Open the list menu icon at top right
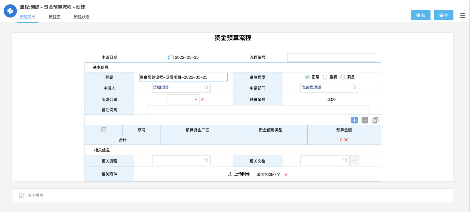Viewport: 470px width, 212px height. [x=463, y=15]
